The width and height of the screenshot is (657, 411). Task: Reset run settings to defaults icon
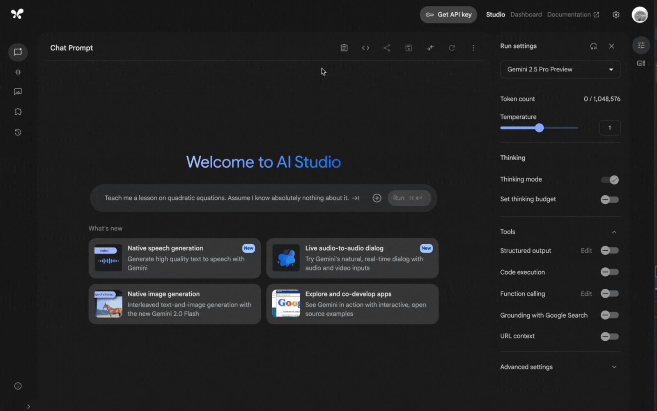(x=593, y=46)
